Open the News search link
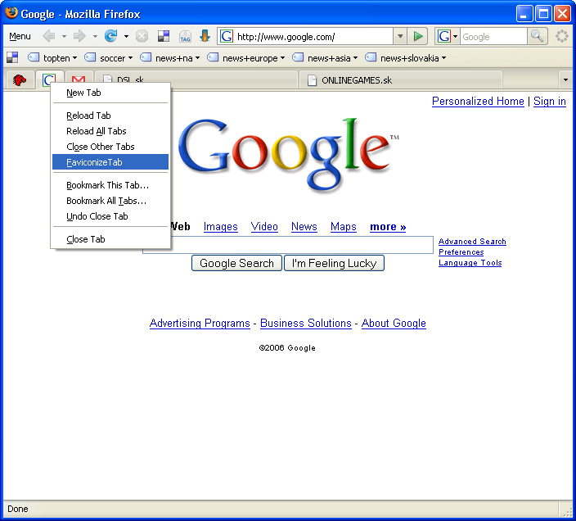This screenshot has height=521, width=576. 304,226
